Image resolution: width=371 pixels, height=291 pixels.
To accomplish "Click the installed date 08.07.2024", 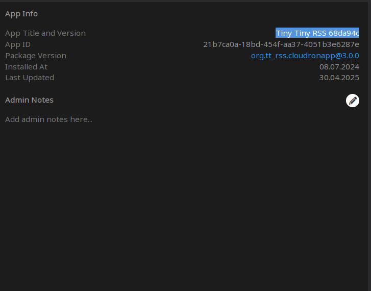I will [x=339, y=67].
